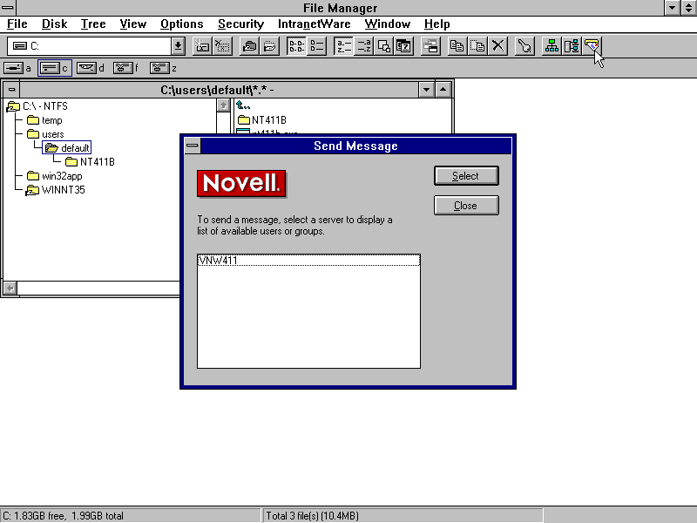This screenshot has width=697, height=523.
Task: Select drive c icon in drive bar
Action: [x=55, y=68]
